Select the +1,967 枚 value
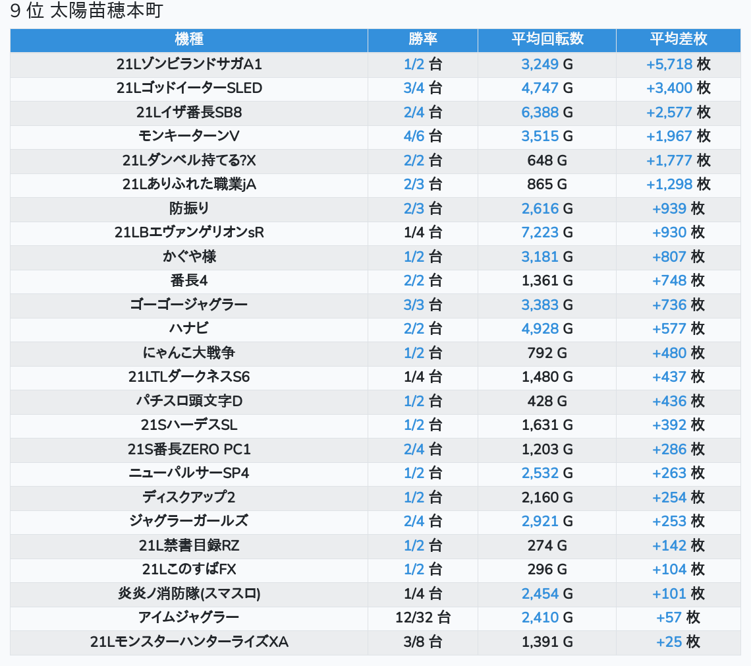Screen dimensions: 751x666 pyautogui.click(x=678, y=136)
